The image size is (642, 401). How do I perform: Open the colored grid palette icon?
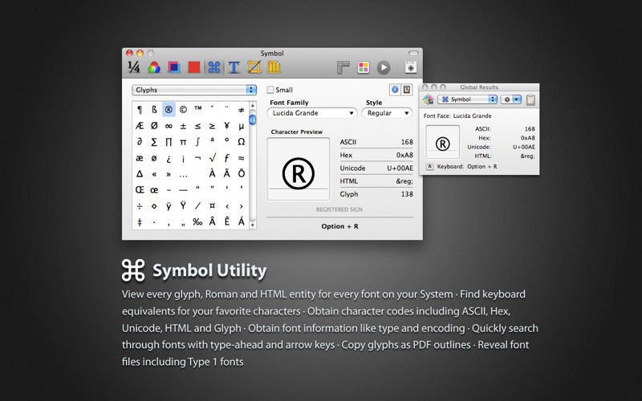click(364, 67)
